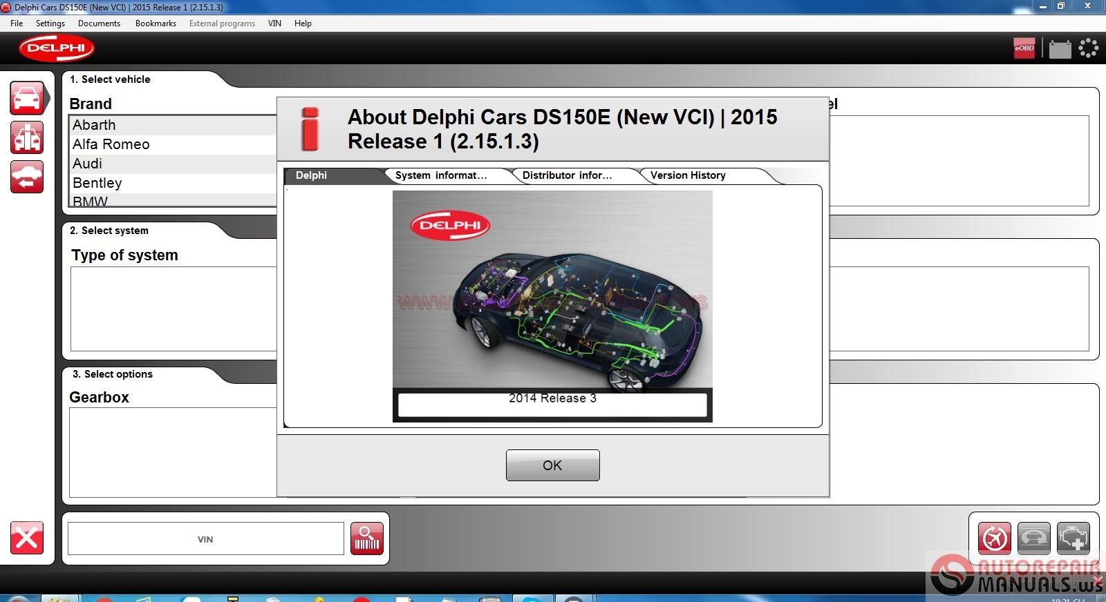Click the OK button in About dialog
The width and height of the screenshot is (1106, 602).
[552, 465]
